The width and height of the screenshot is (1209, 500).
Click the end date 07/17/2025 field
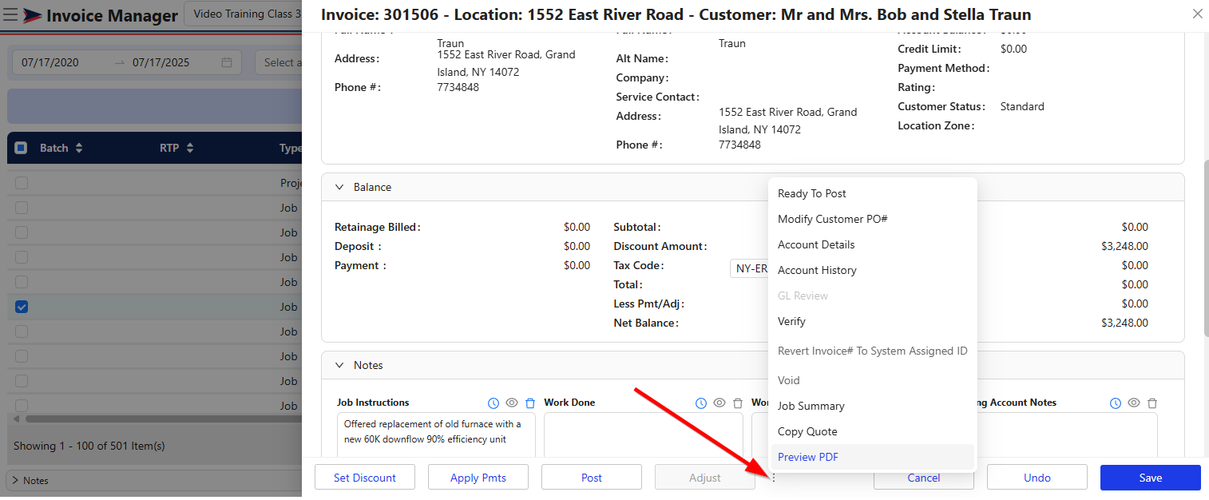[161, 62]
